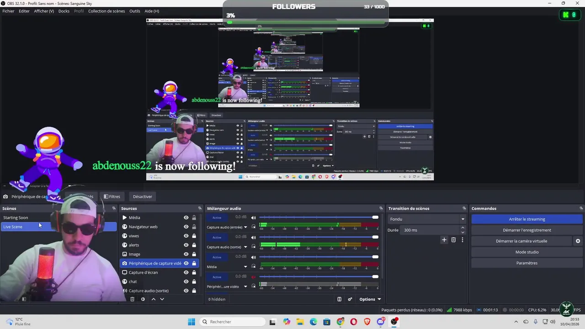Open Paramètres from Commandes
The height and width of the screenshot is (329, 585).
point(527,263)
